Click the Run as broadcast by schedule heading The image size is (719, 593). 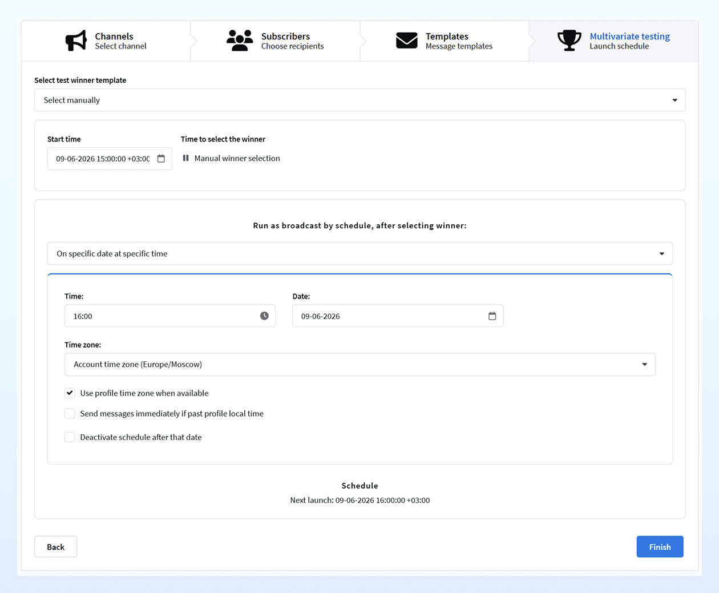point(359,225)
